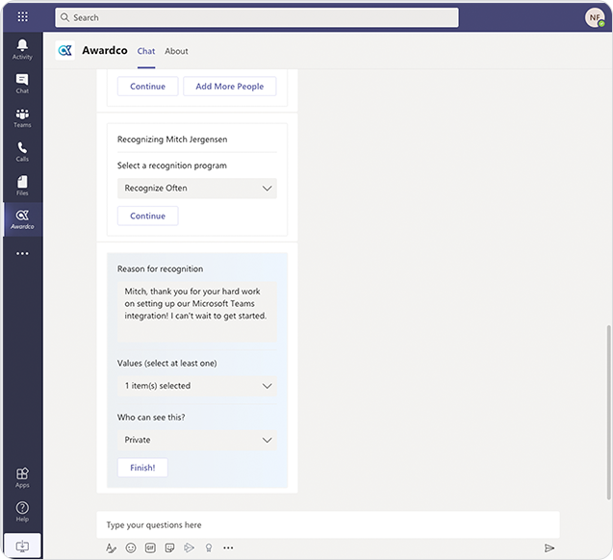Open the Apps store in sidebar
The height and width of the screenshot is (560, 613).
tap(22, 477)
